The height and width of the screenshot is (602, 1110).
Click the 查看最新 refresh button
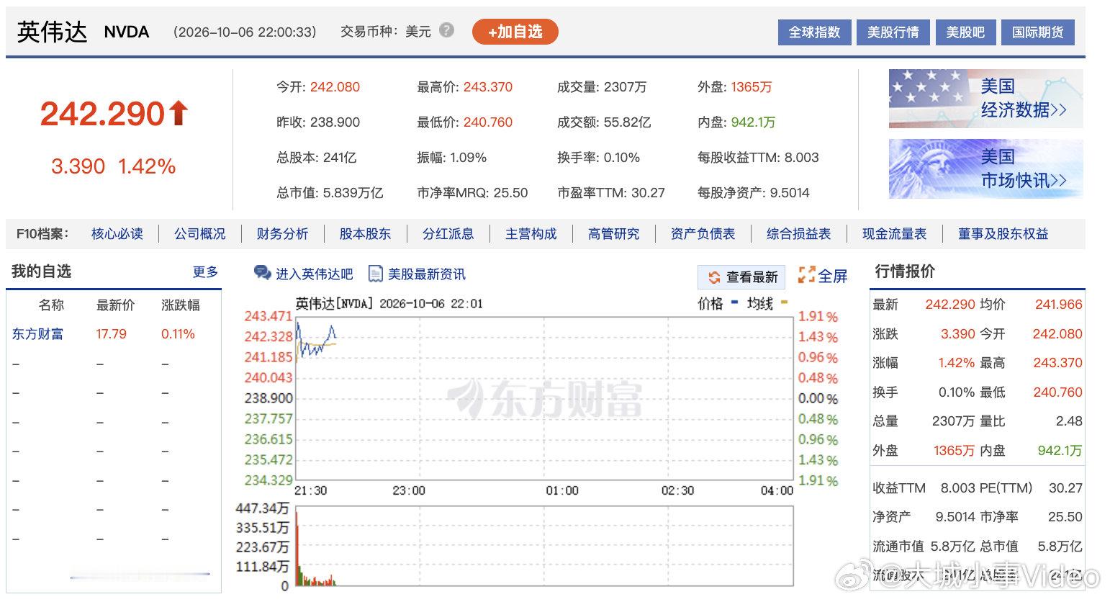[x=742, y=277]
